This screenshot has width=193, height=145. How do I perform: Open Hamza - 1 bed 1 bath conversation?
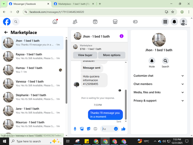click(32, 70)
